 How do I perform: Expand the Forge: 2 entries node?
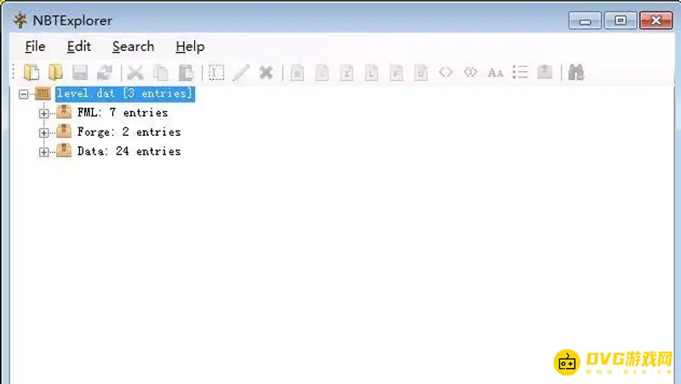coord(44,133)
